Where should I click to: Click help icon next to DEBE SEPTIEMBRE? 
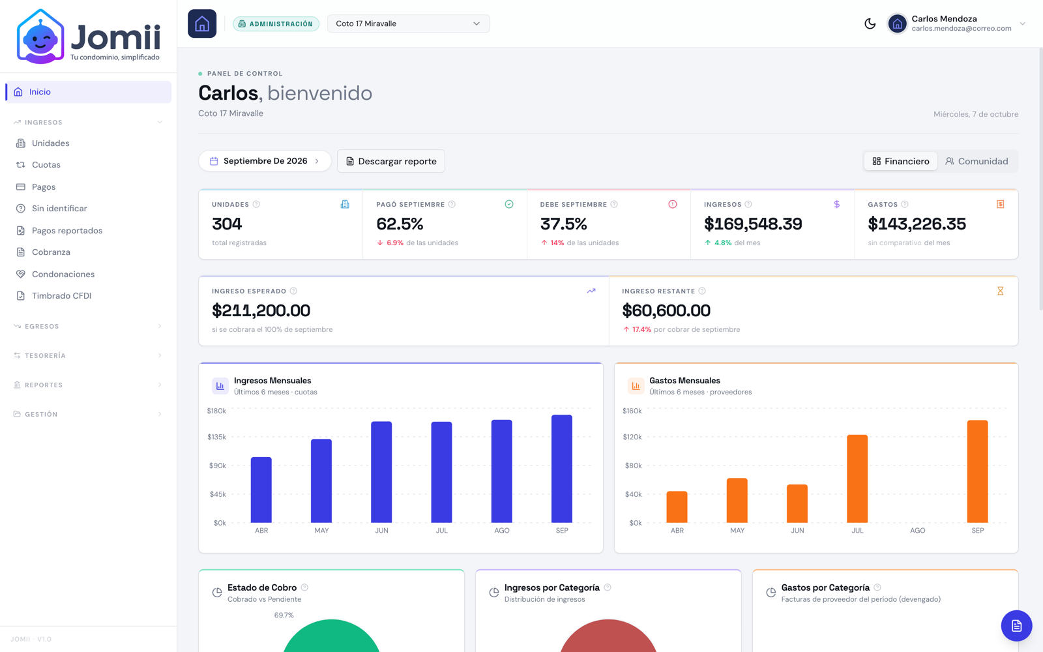pyautogui.click(x=614, y=204)
